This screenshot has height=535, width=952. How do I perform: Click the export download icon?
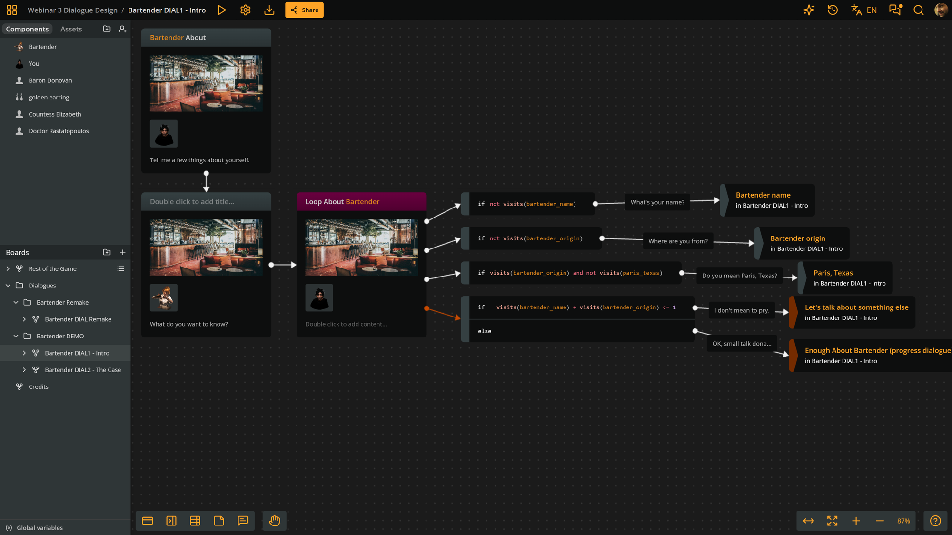(269, 10)
